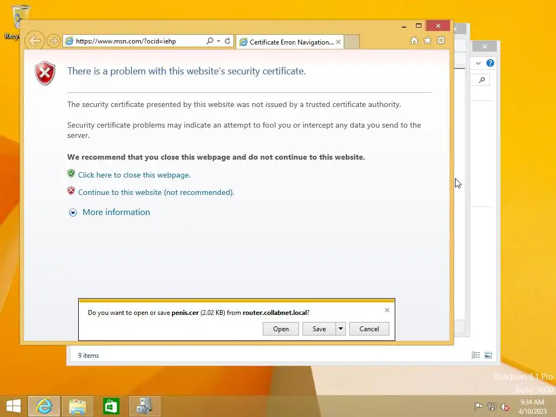Cancel the file download prompt
Image resolution: width=556 pixels, height=417 pixels.
(x=369, y=328)
